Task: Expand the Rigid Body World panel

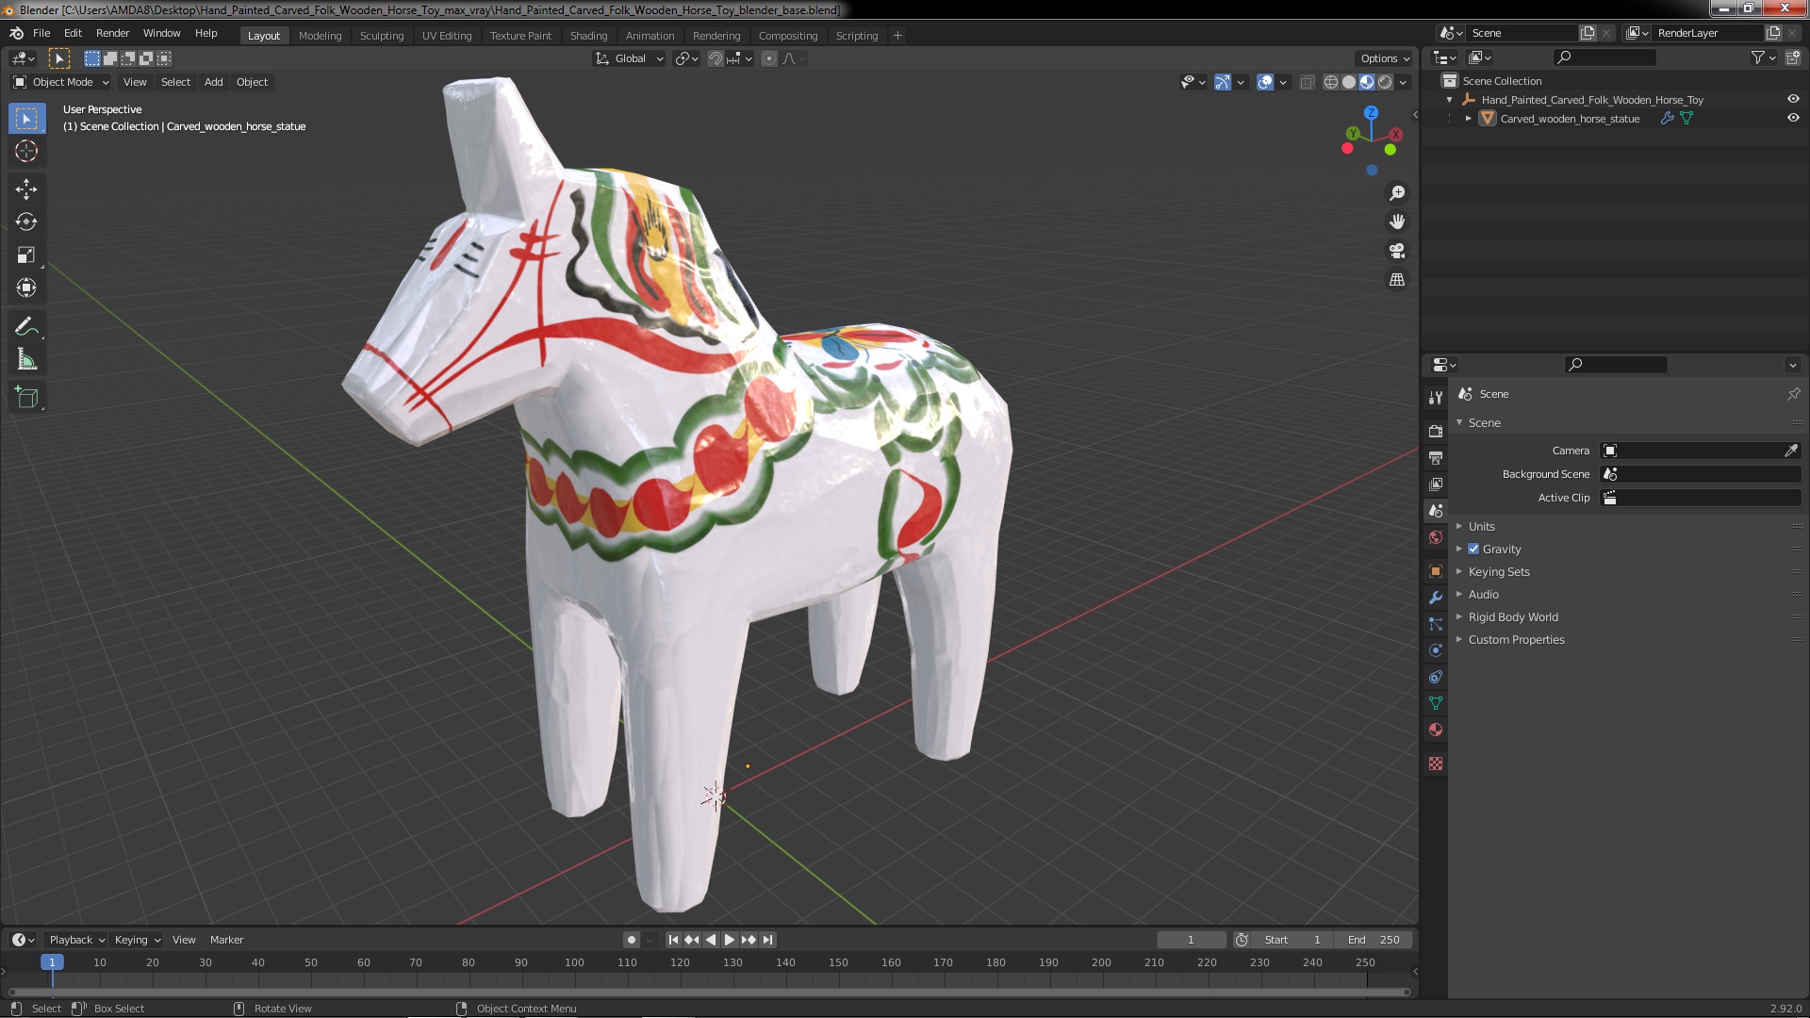Action: [1513, 616]
